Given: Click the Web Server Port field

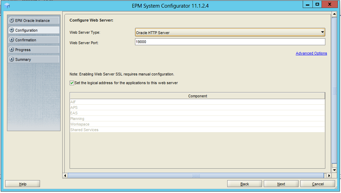Looking at the screenshot, I should click(x=230, y=42).
